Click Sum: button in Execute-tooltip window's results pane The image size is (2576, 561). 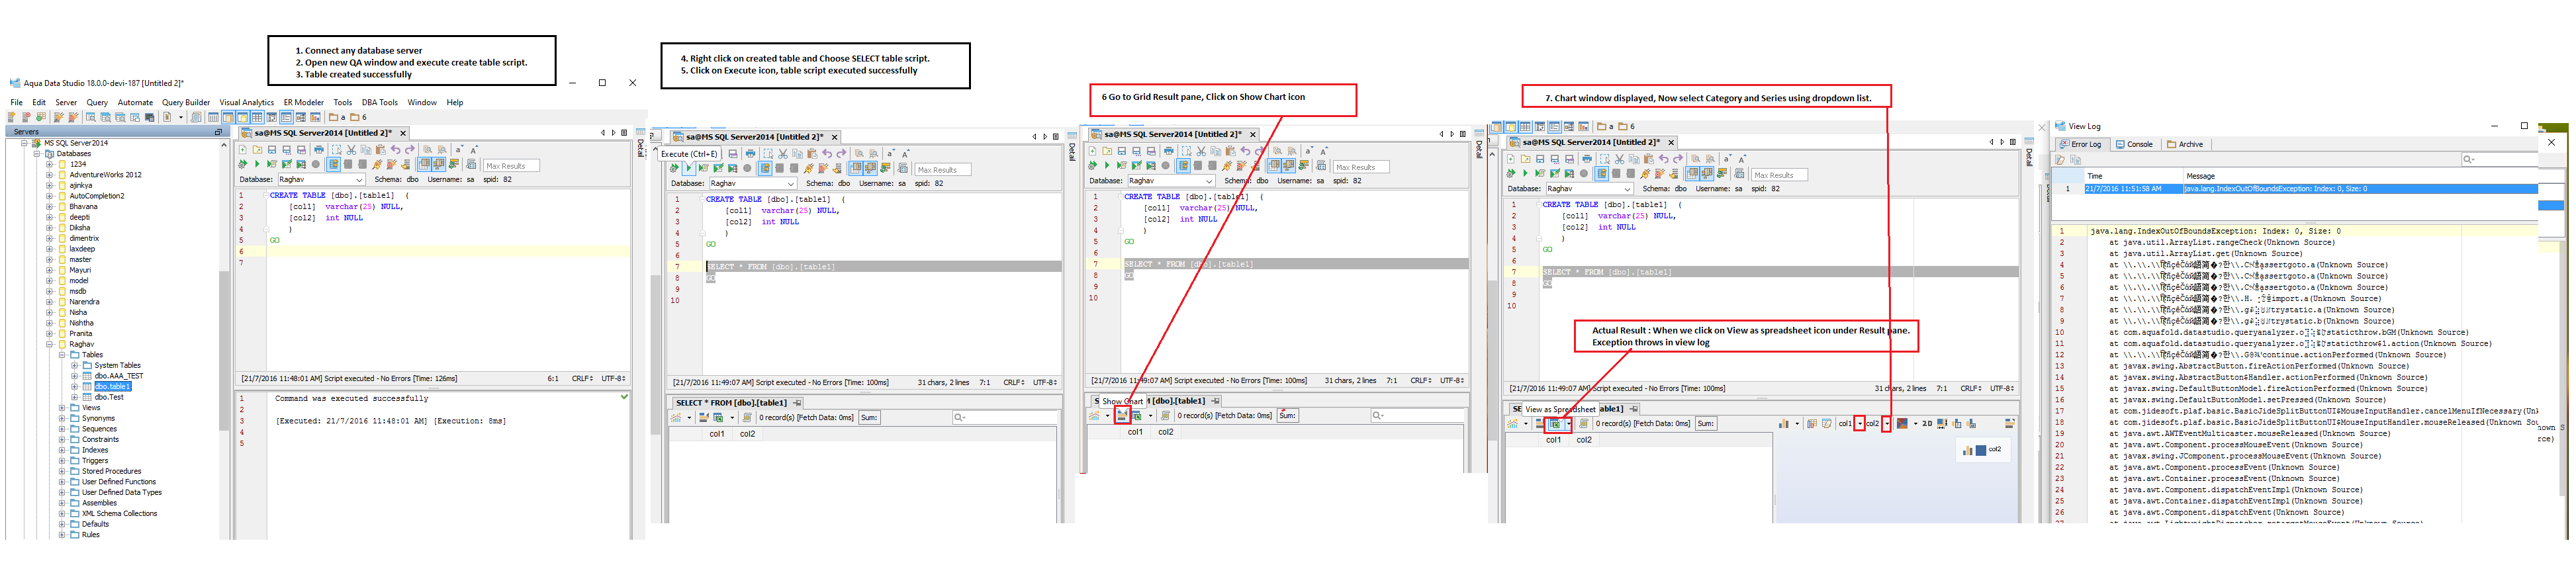(x=869, y=417)
